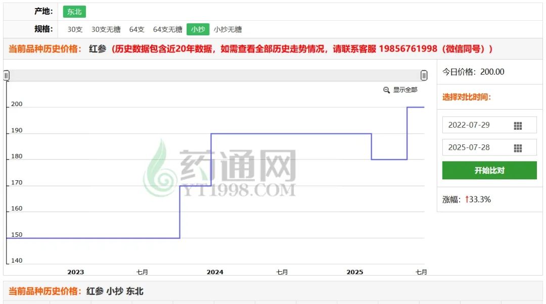
Task: Grab the left range slider handle
Action: 6,76
